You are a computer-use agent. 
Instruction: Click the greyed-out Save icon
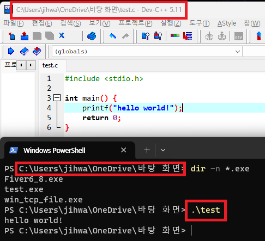(x=37, y=36)
